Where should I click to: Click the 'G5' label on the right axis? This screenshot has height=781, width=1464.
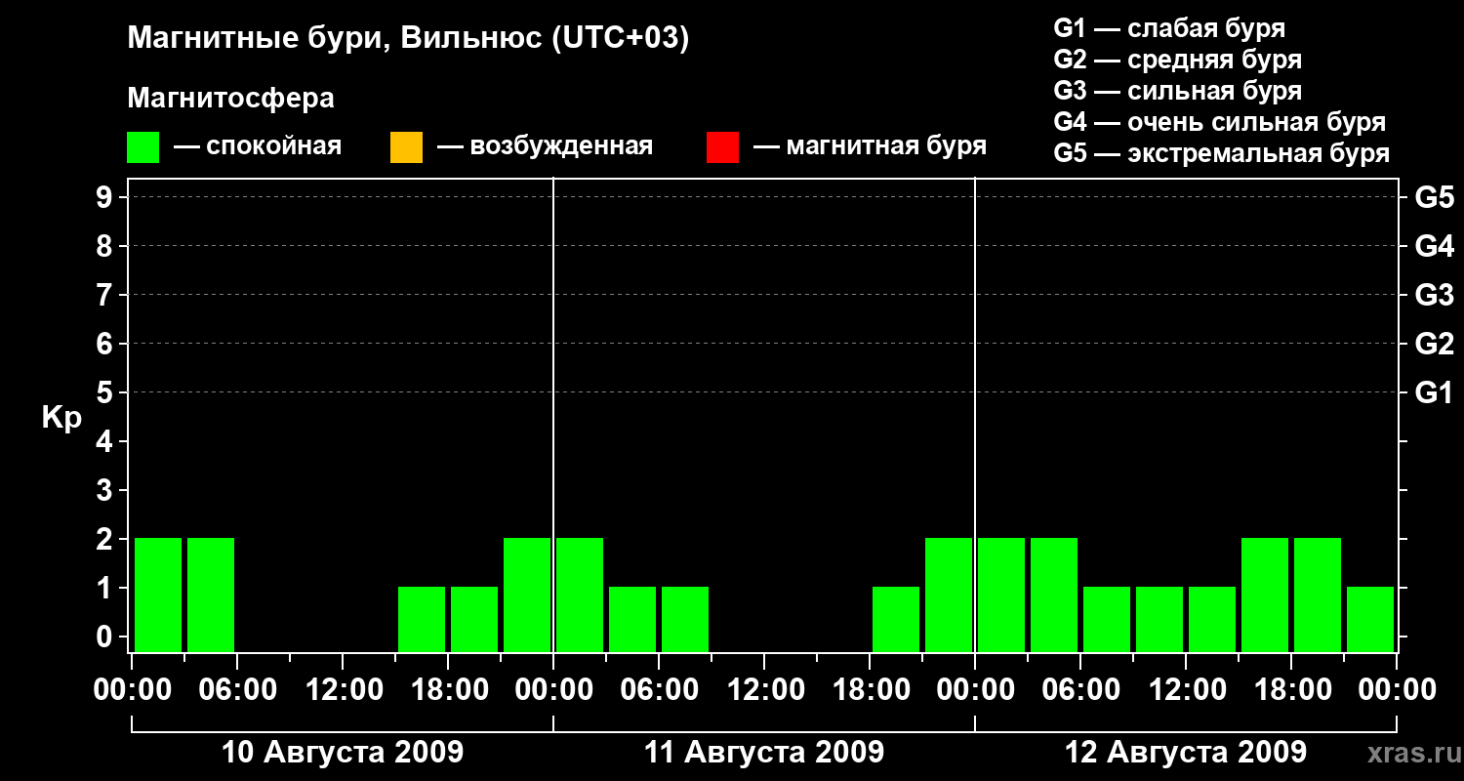coord(1434,198)
